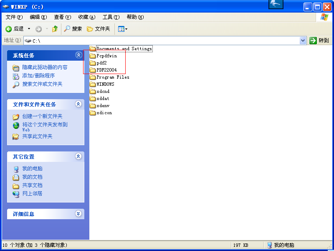Click 将这个文件夹发布到 Web link
This screenshot has width=334, height=251.
[x=45, y=127]
